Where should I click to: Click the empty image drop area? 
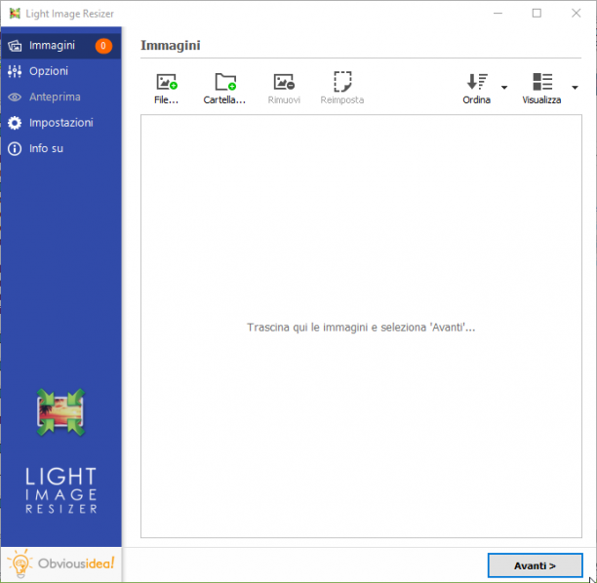pyautogui.click(x=361, y=327)
